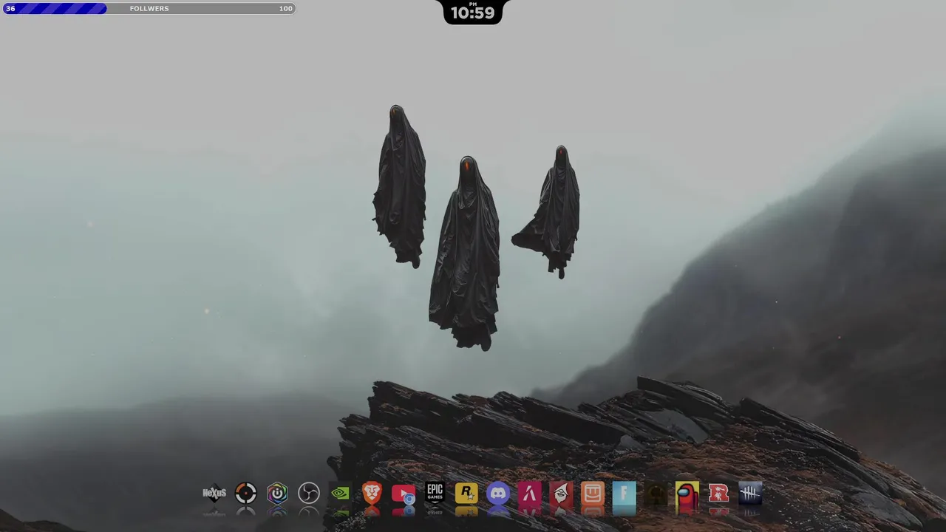Open the Nexus dock icon

point(214,493)
